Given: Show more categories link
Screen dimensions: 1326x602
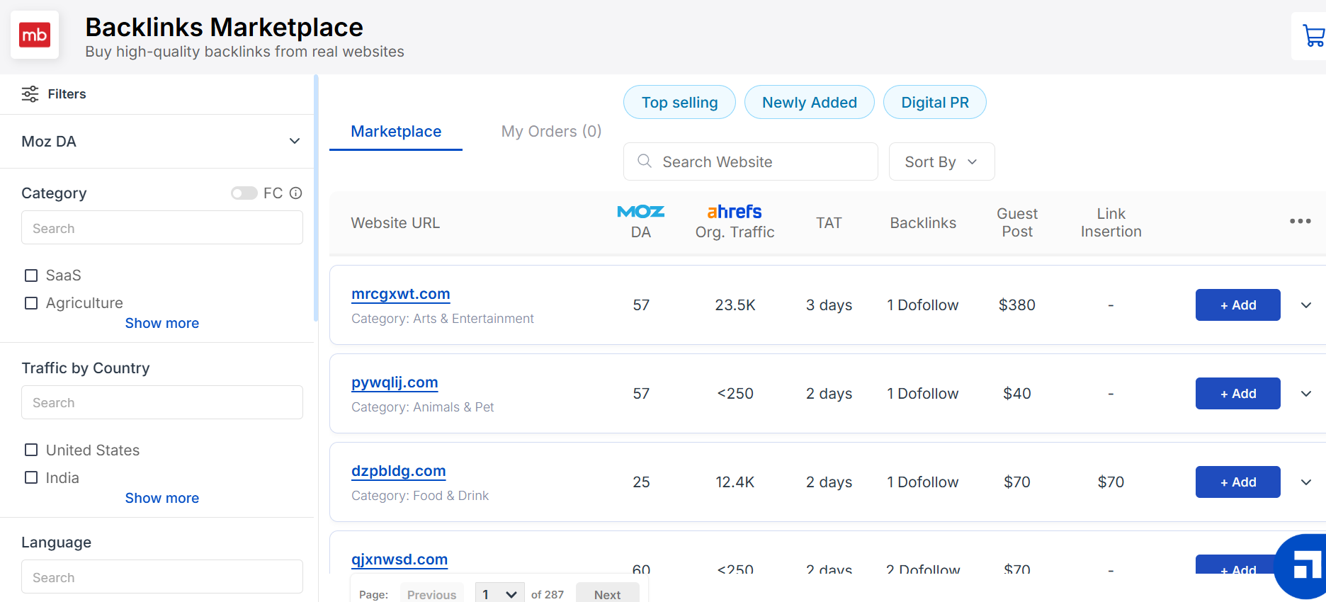Looking at the screenshot, I should (162, 323).
